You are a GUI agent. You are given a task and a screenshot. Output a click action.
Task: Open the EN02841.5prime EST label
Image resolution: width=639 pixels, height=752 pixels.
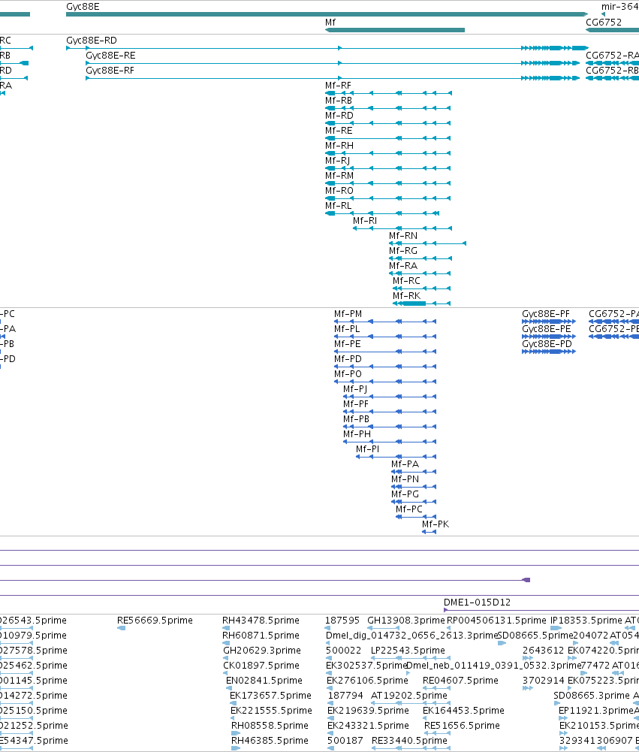264,681
